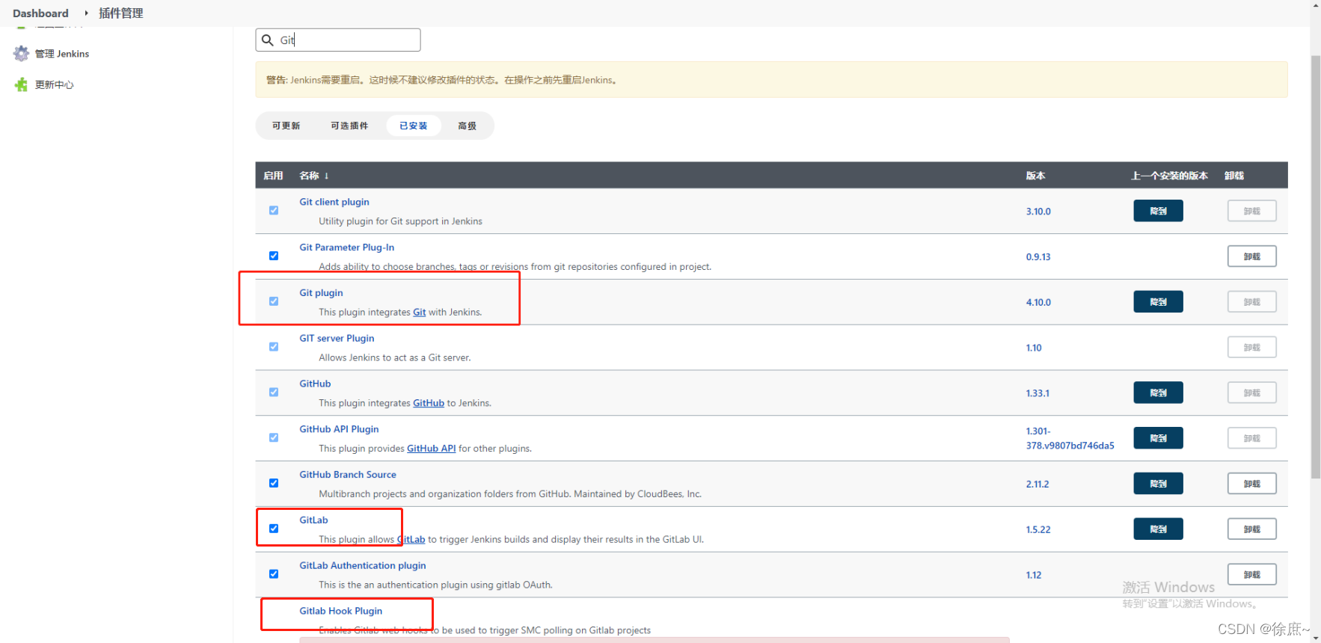This screenshot has height=643, width=1321.
Task: Click GitHub link in GitHub plugin description
Action: (x=429, y=403)
